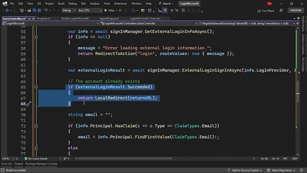This screenshot has width=307, height=173.
Task: Open the tab list overflow dropdown
Action: [294, 18]
